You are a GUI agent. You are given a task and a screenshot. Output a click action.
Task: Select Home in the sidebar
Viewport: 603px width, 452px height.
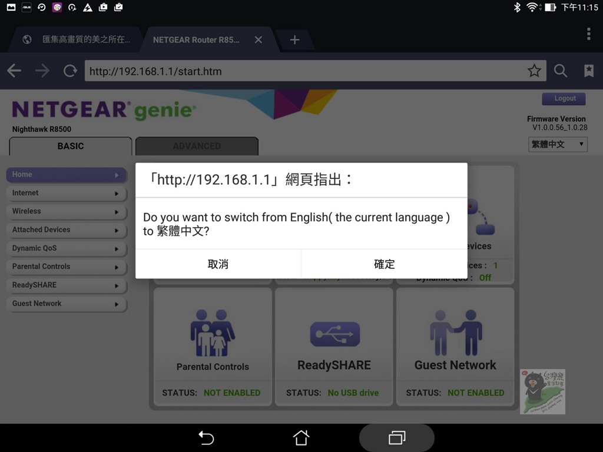66,175
